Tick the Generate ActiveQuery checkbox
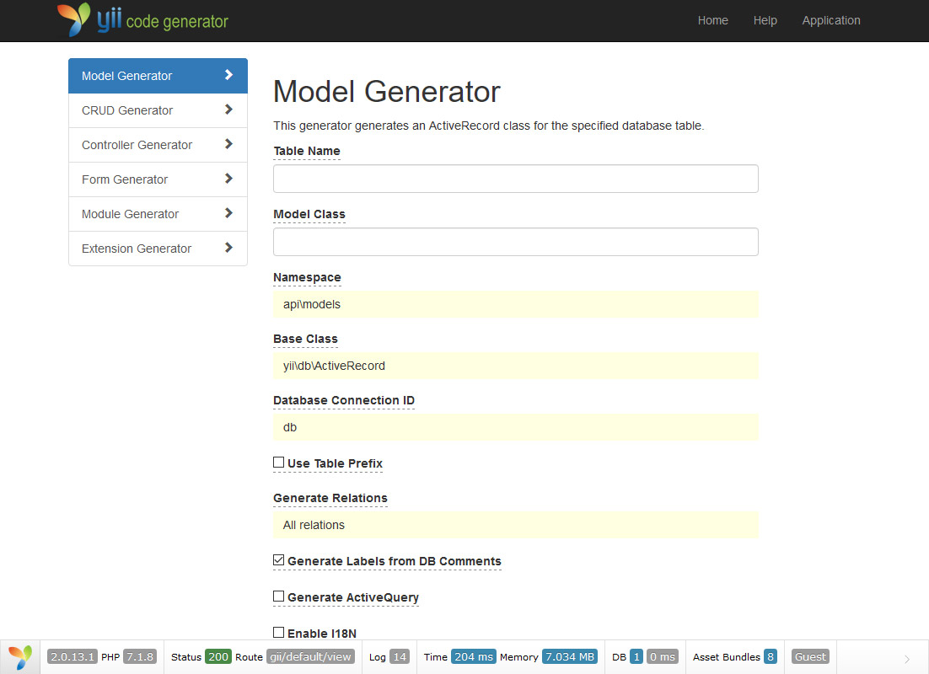 (278, 596)
